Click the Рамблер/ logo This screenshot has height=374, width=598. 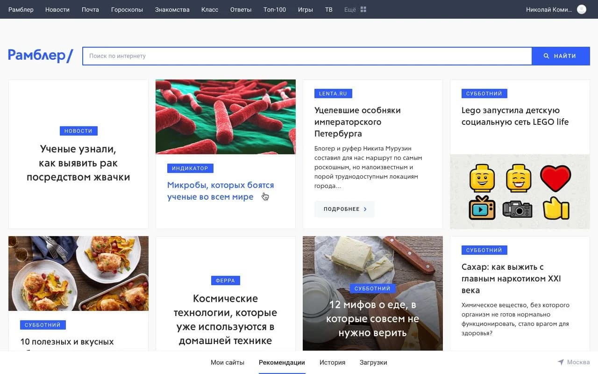point(41,56)
